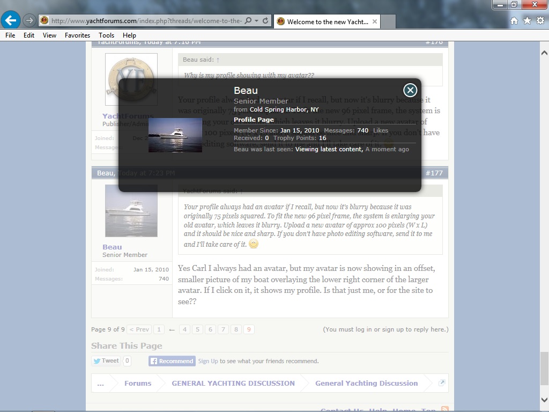Go to page 5 of thread
Viewport: 549px width, 412px height.
tap(197, 329)
